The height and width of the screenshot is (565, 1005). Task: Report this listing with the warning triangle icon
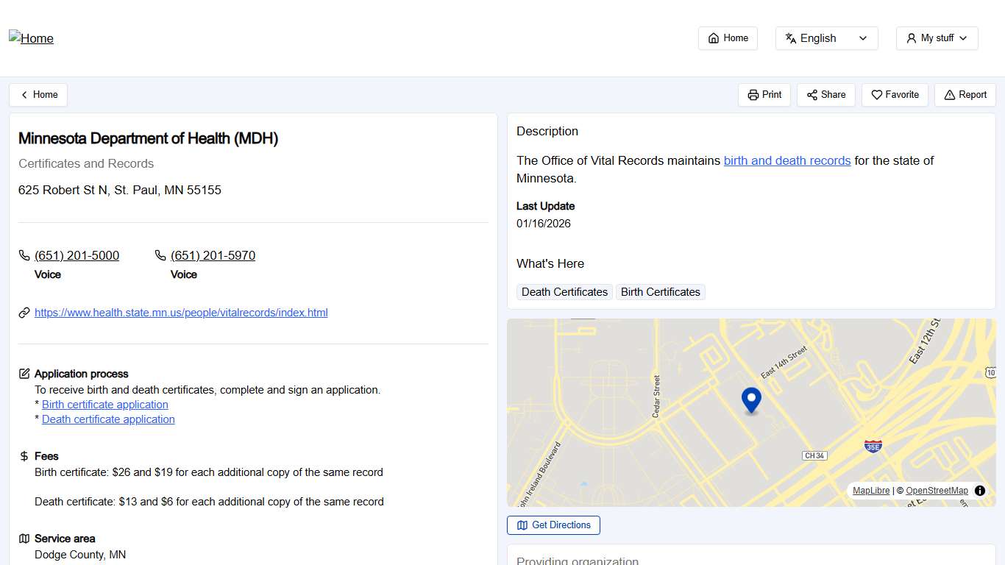[948, 94]
